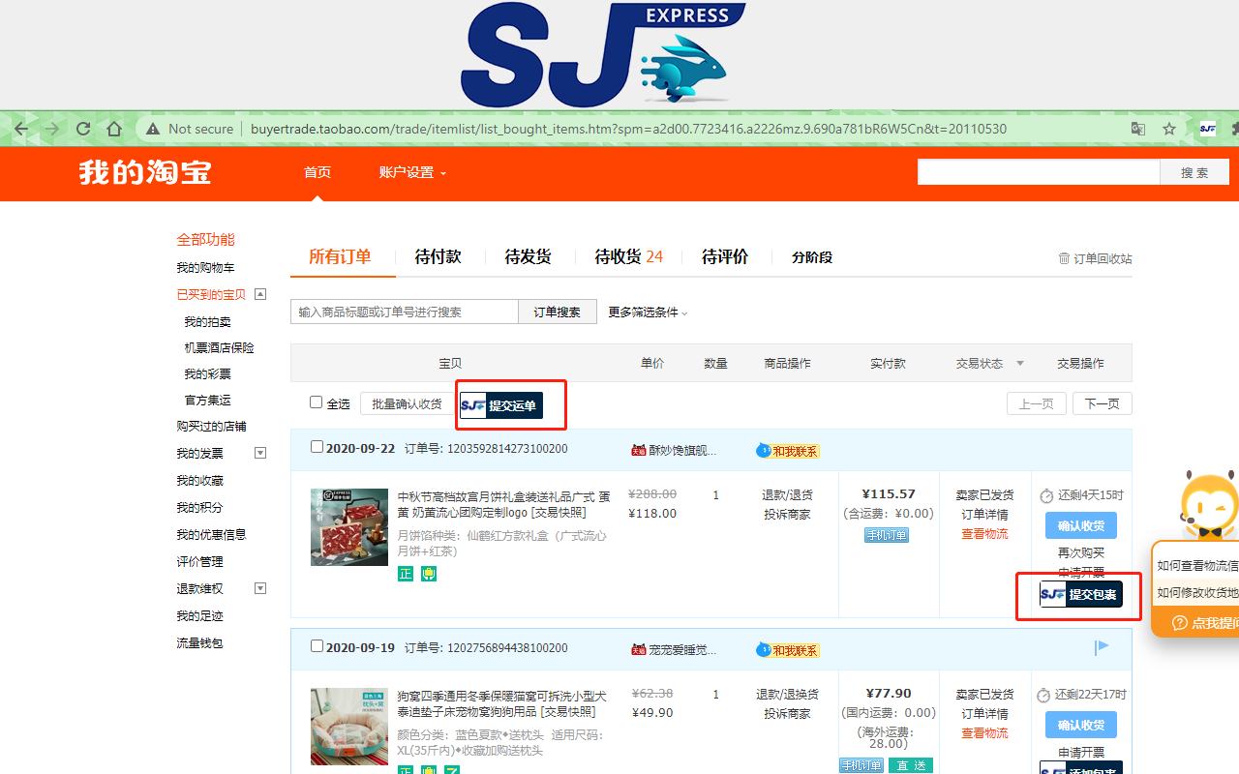Open 我的购物车 in the sidebar
Viewport: 1239px width, 774px height.
205,268
